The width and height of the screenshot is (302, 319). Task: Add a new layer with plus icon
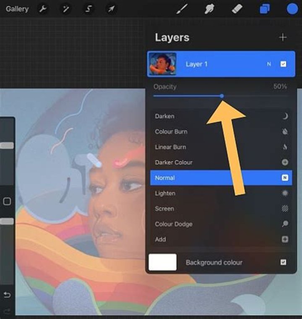(283, 37)
